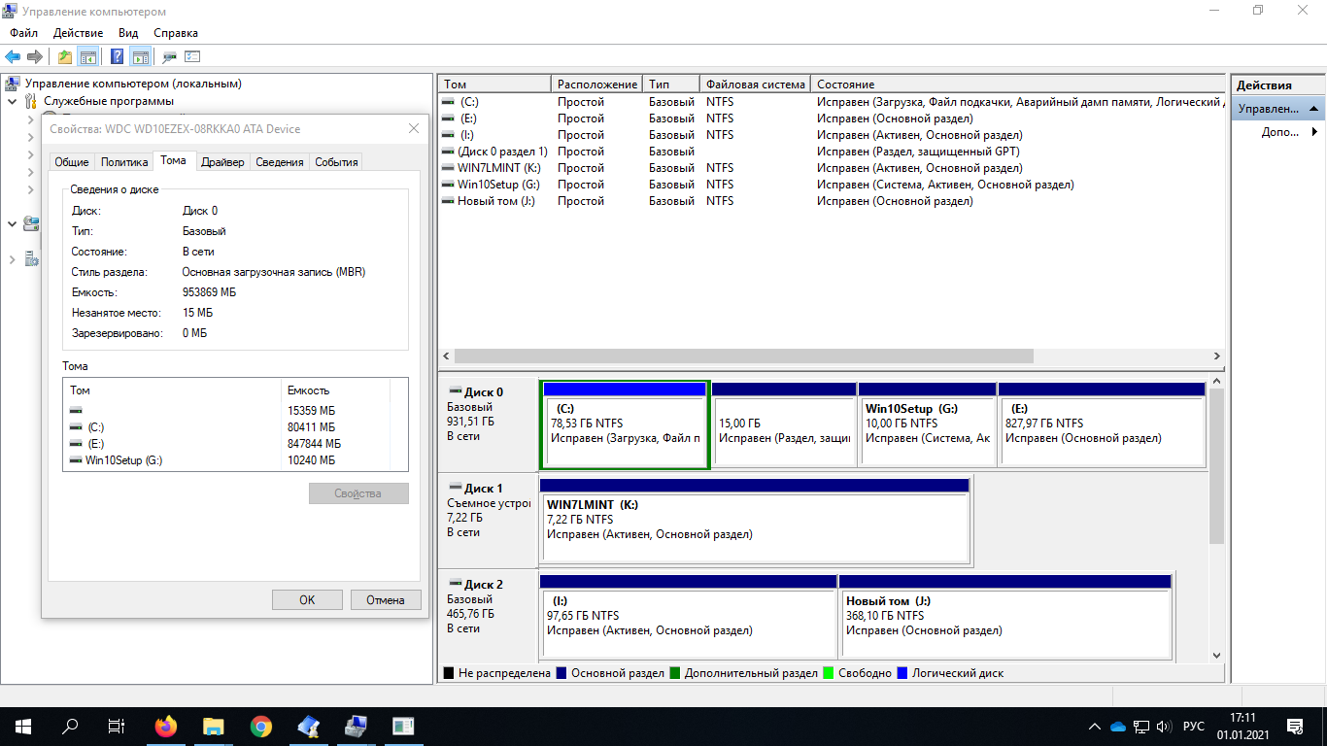The image size is (1327, 746).
Task: Click the Computer Management root node icon
Action: [x=14, y=84]
